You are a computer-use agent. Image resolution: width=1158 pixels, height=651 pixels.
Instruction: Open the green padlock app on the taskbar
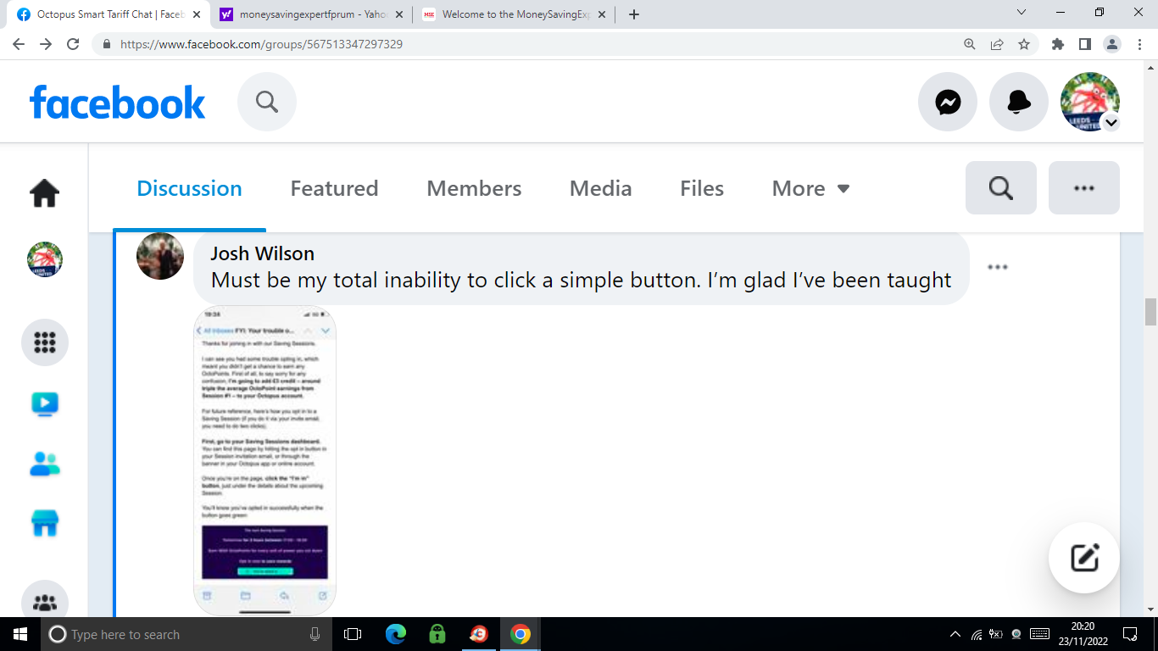point(437,634)
